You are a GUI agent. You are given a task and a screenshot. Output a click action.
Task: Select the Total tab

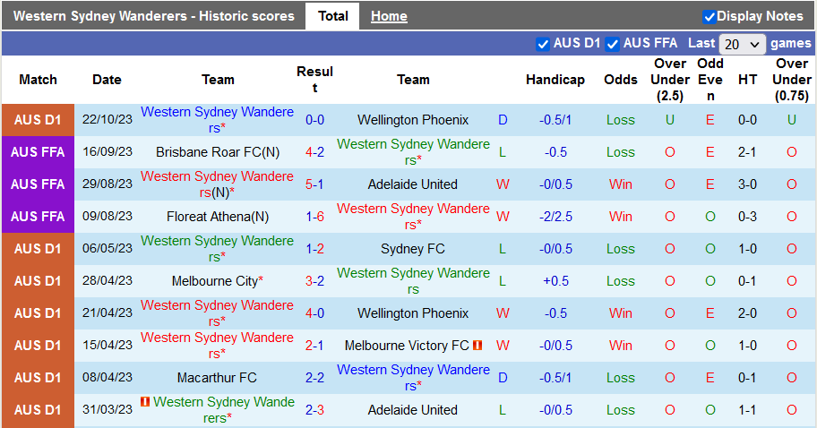pyautogui.click(x=333, y=16)
